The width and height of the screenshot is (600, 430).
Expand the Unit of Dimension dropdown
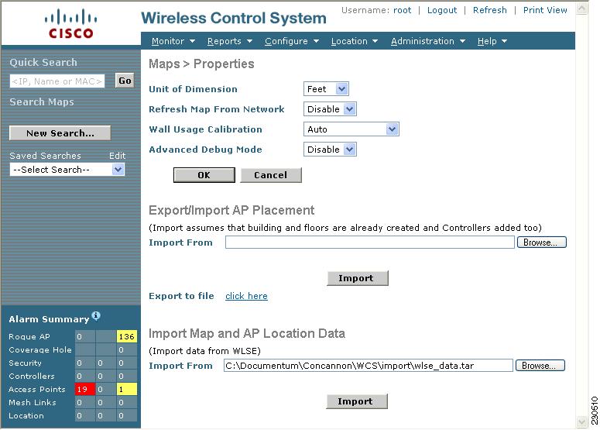[326, 89]
